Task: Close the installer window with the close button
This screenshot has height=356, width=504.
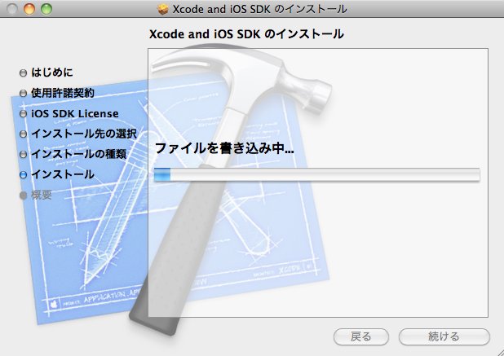Action: (12, 9)
